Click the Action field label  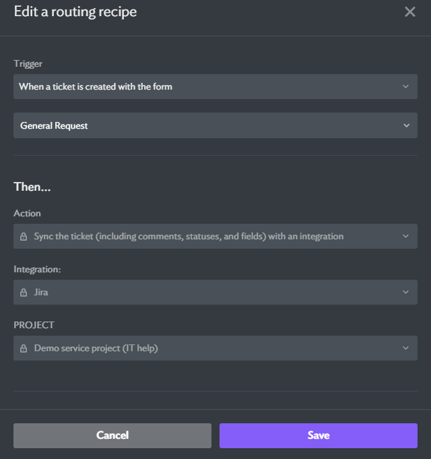[27, 214]
